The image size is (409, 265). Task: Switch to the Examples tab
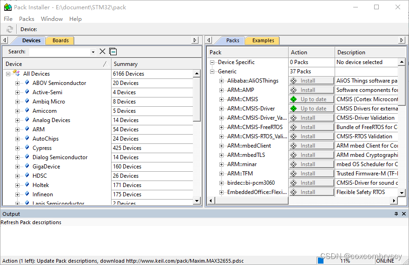[263, 40]
